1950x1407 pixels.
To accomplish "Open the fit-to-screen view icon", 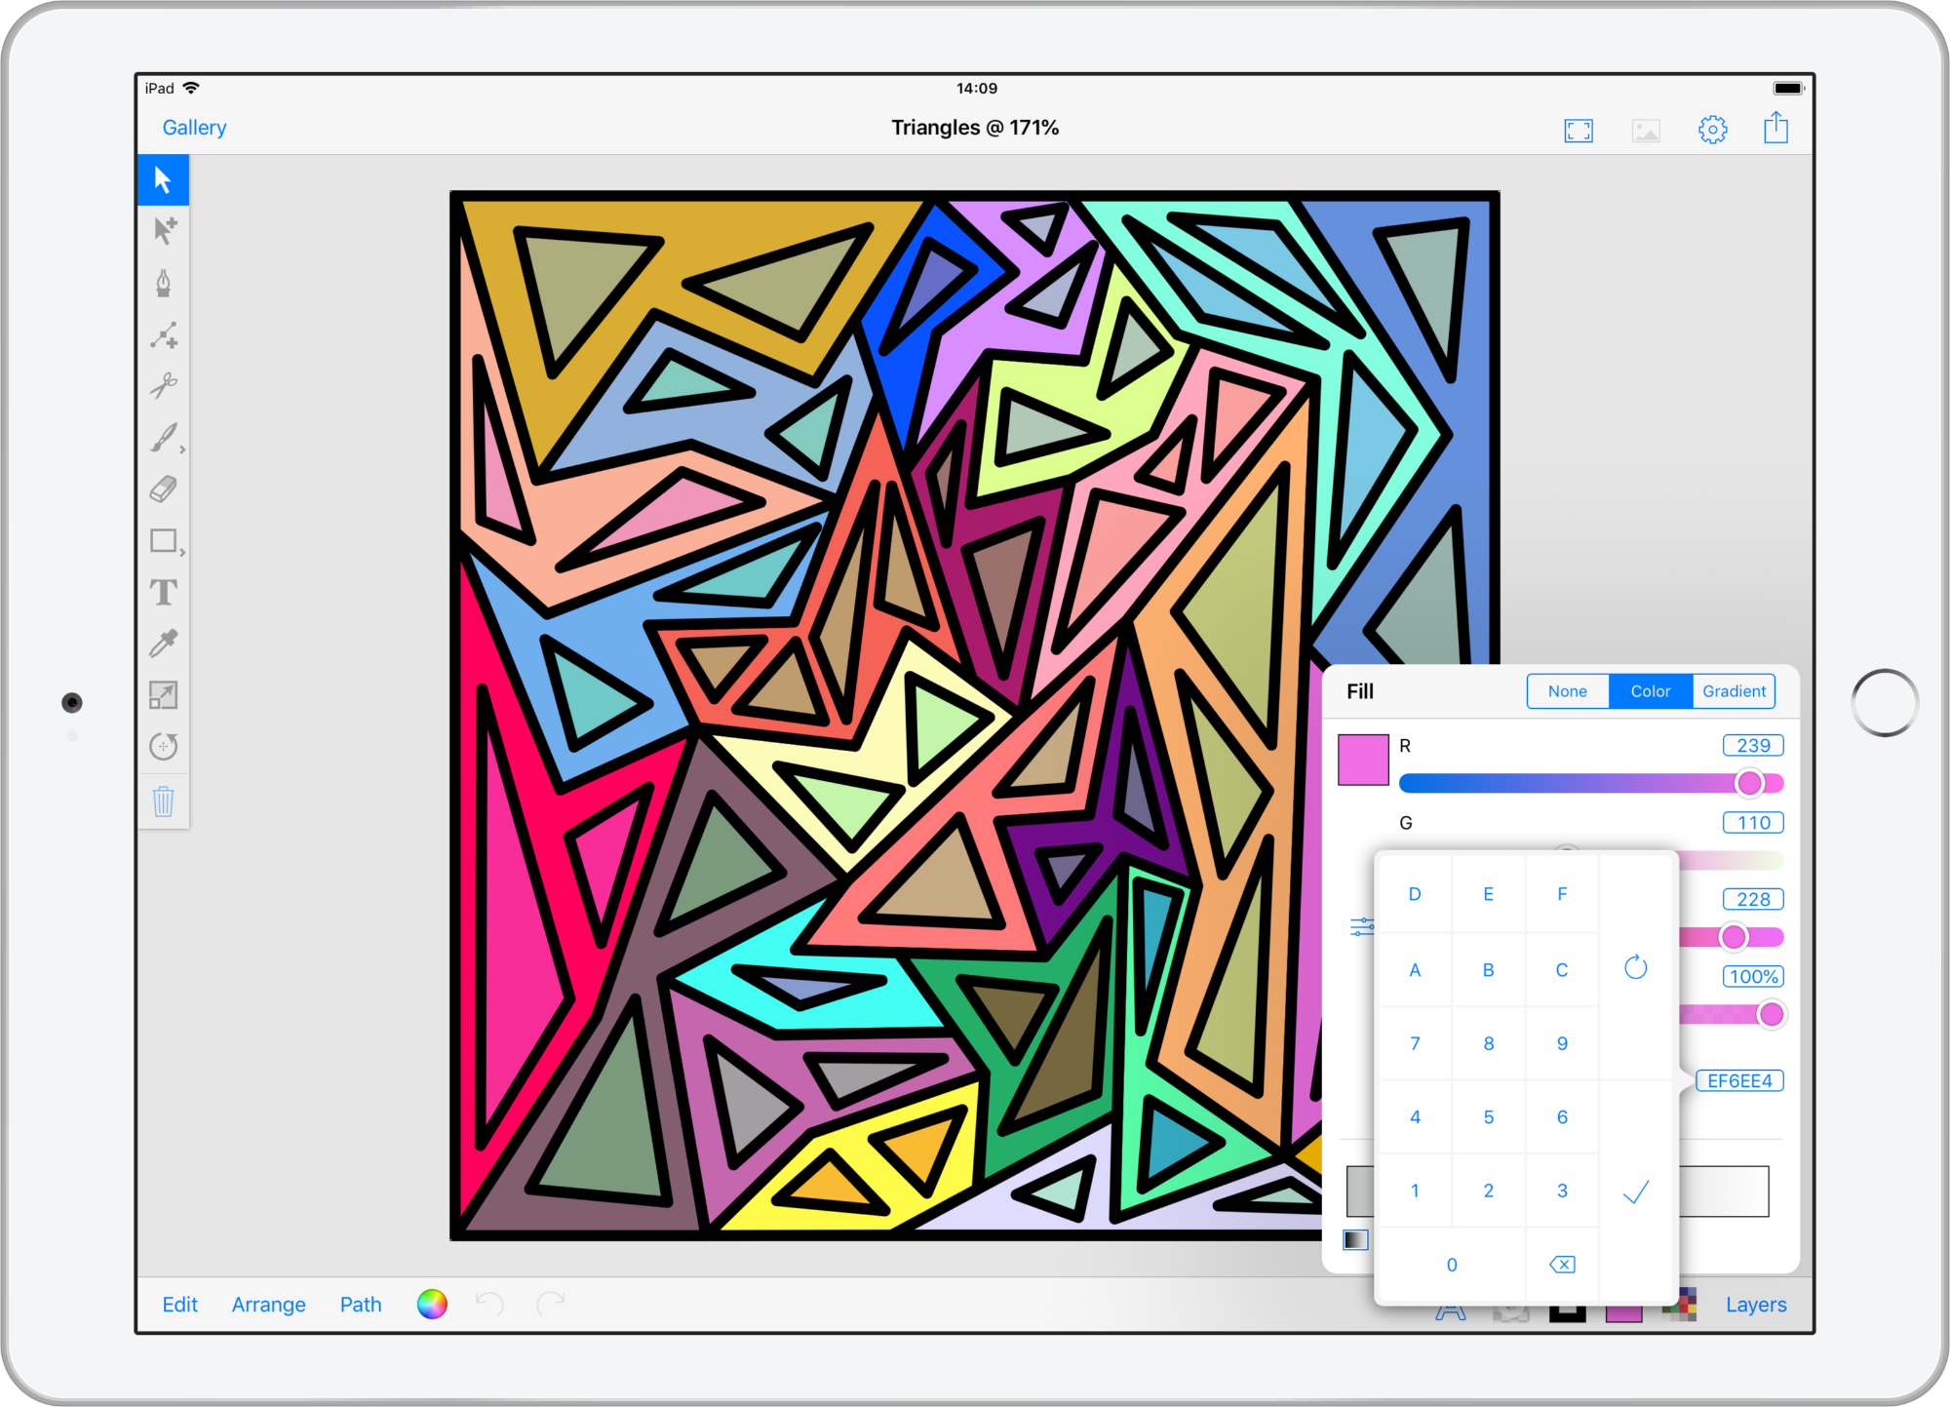I will tap(1579, 130).
